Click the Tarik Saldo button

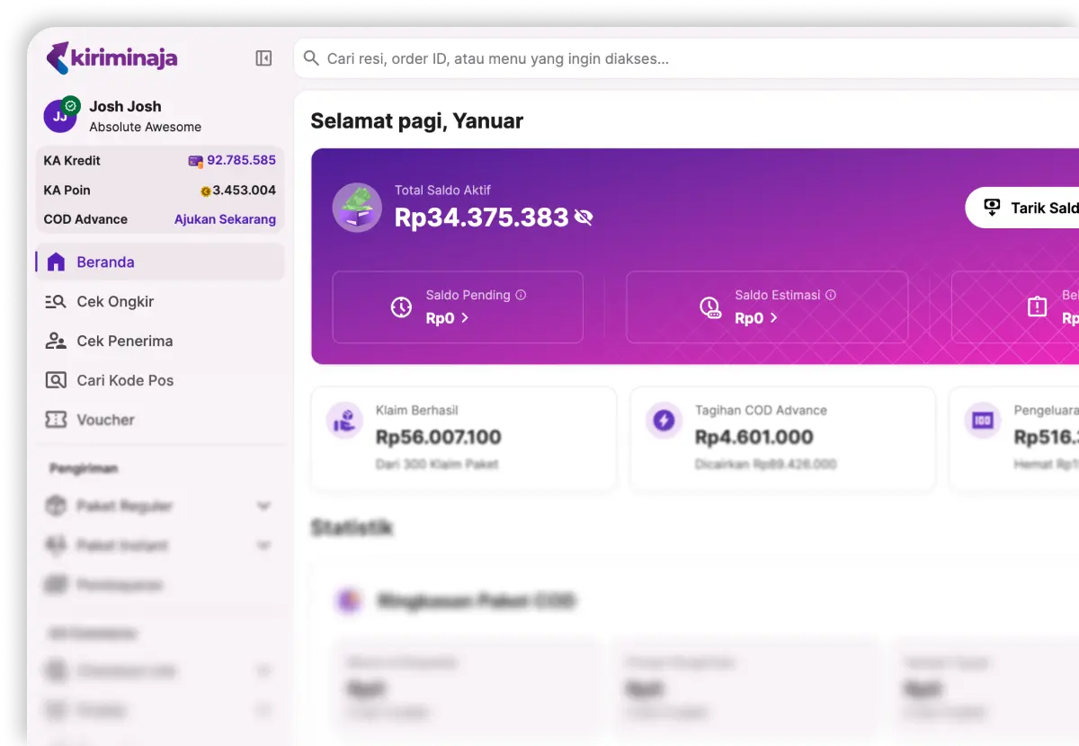(x=1022, y=208)
